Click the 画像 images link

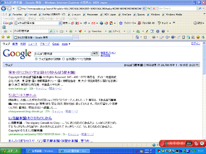[x=15, y=44]
